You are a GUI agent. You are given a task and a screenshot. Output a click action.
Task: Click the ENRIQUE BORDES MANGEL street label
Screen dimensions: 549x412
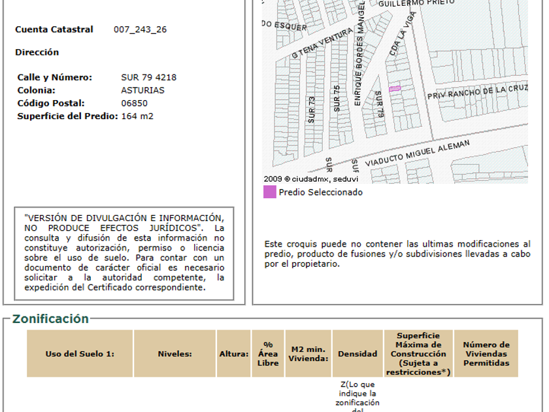pos(359,53)
